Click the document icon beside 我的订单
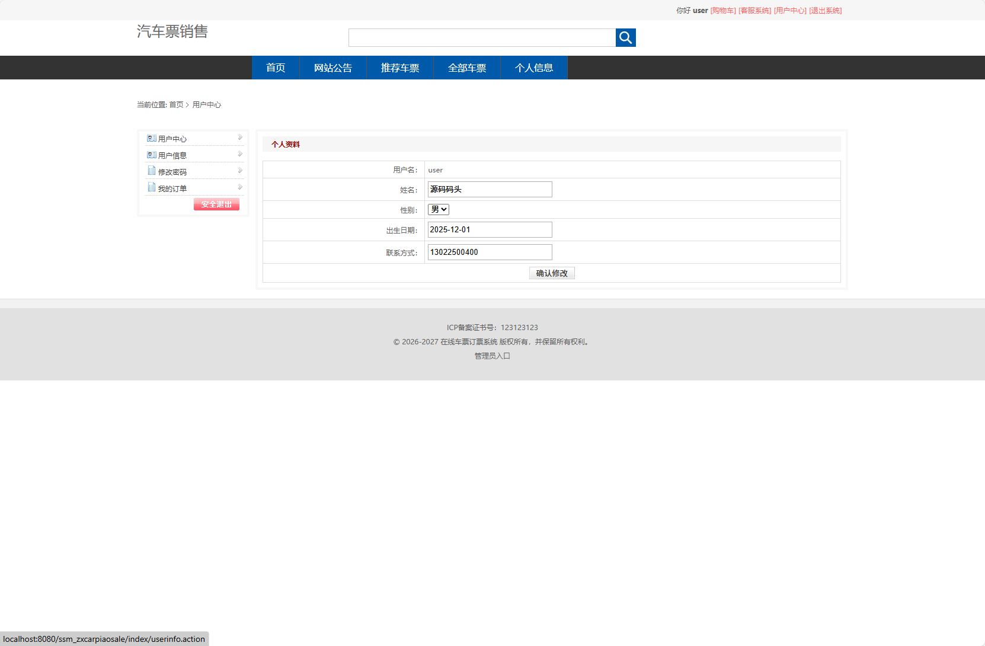The height and width of the screenshot is (646, 985). pos(152,188)
